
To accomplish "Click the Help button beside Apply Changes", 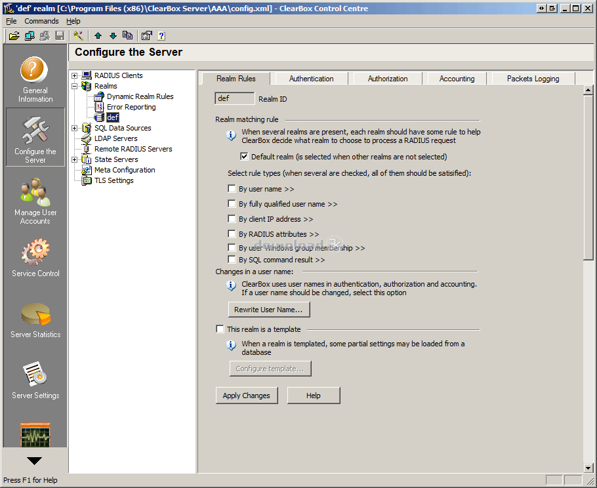I will tap(314, 396).
